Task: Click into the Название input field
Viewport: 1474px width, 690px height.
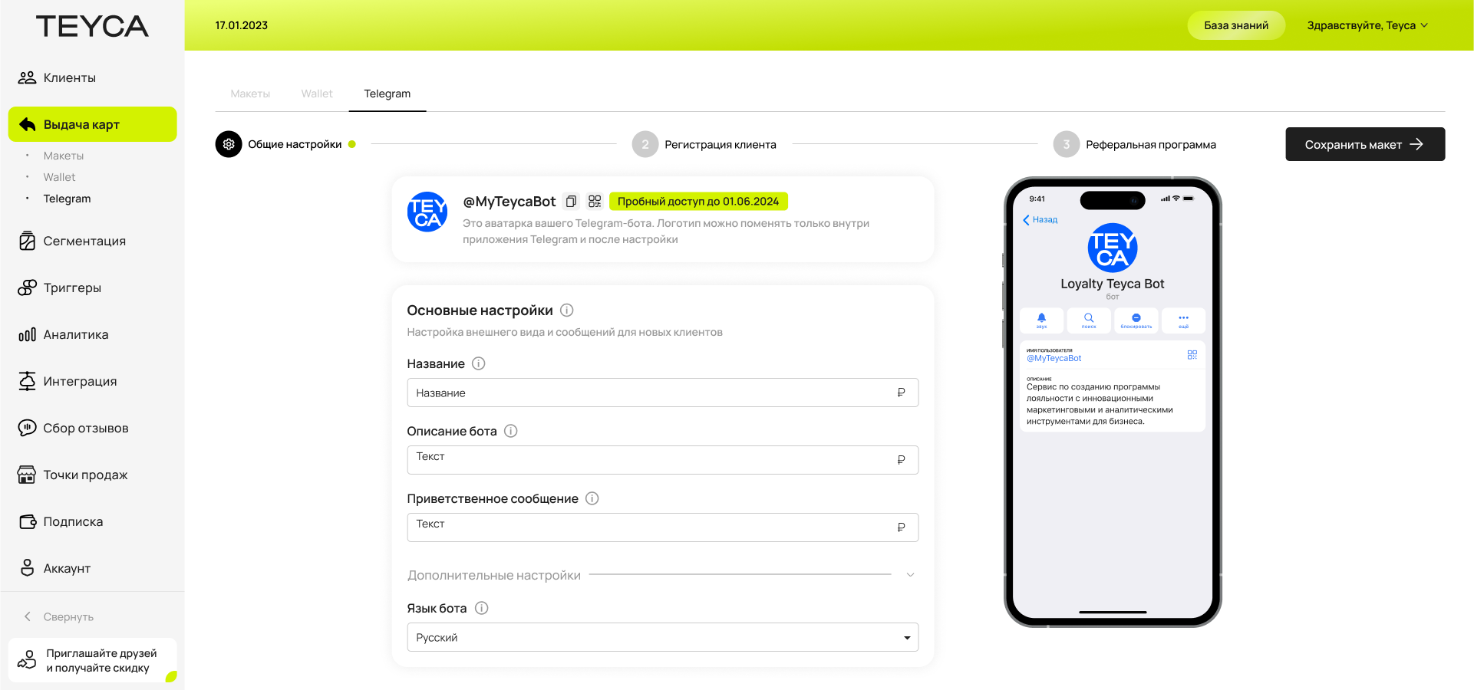Action: click(x=652, y=393)
